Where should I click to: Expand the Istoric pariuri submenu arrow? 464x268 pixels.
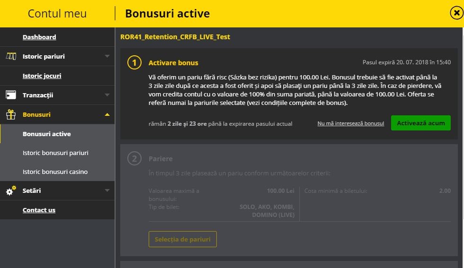click(107, 56)
